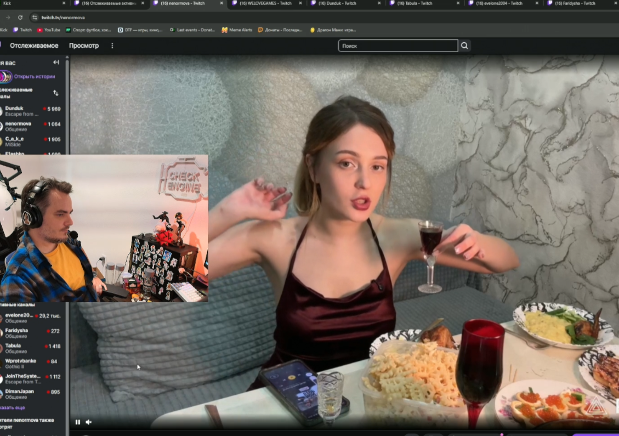The width and height of the screenshot is (619, 436).
Task: Open the DimanJapan channel in sidebar
Action: (x=32, y=394)
